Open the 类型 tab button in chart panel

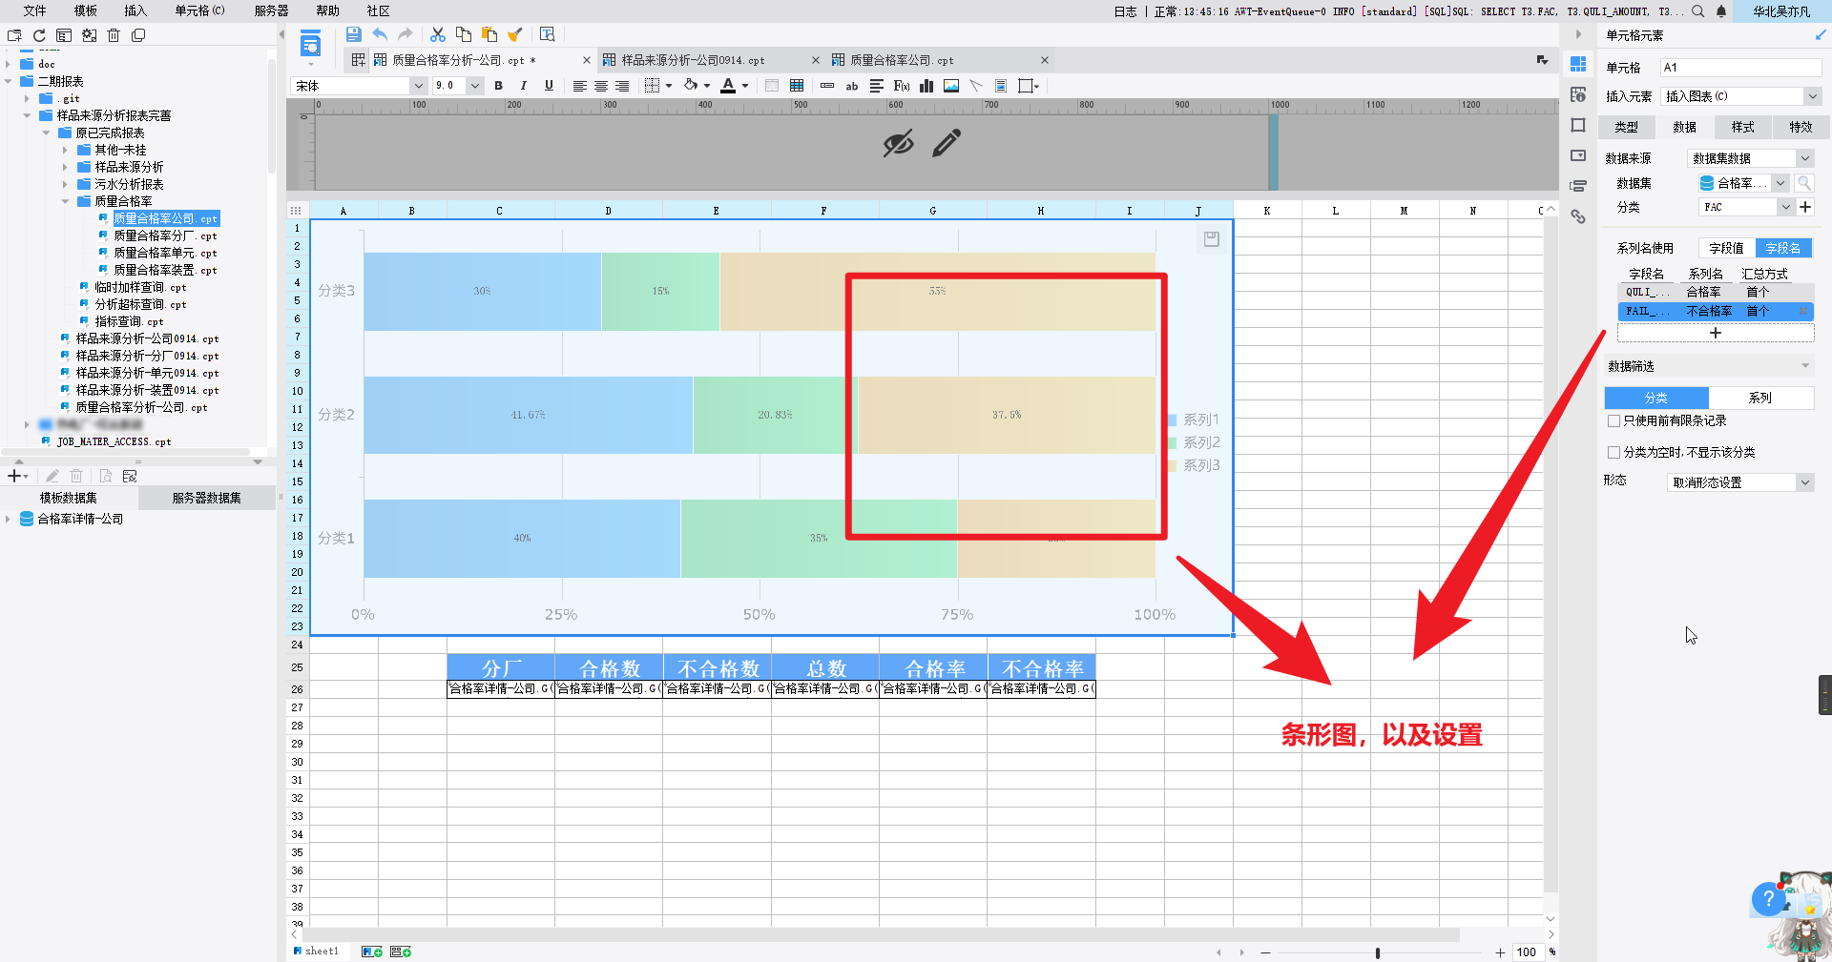1627,127
